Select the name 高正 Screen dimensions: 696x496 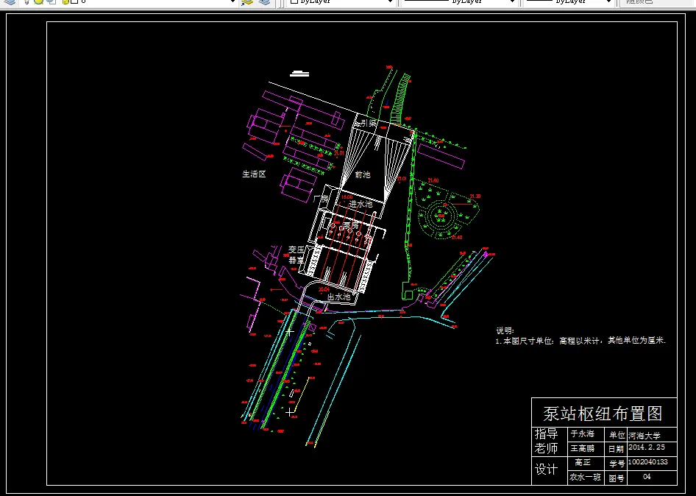pyautogui.click(x=583, y=463)
